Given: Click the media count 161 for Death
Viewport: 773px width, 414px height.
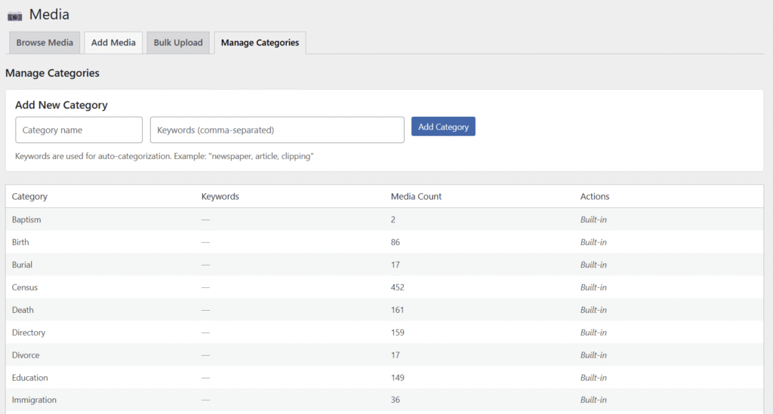Looking at the screenshot, I should pos(397,310).
